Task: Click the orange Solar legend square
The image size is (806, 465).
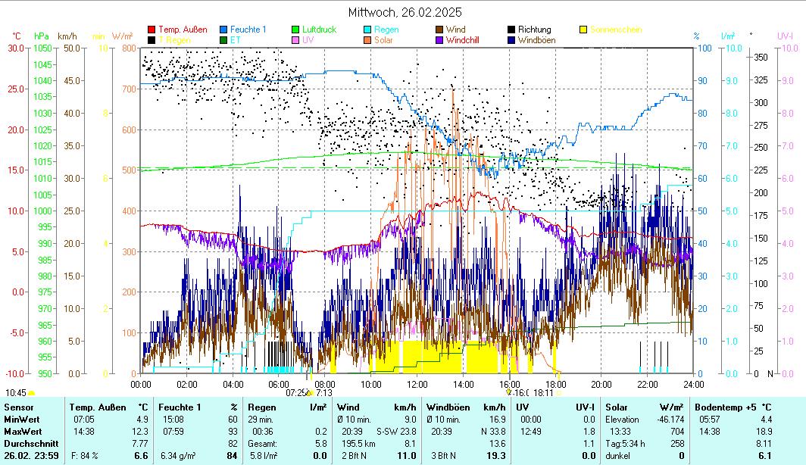Action: pos(367,39)
